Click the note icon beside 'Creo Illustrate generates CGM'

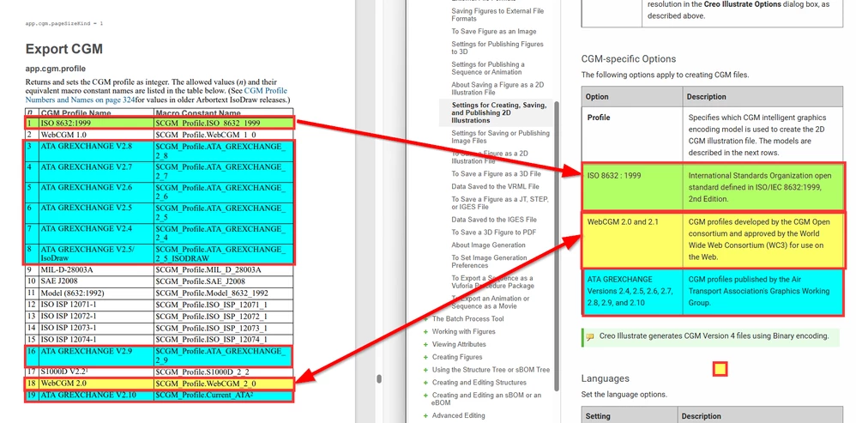point(590,336)
